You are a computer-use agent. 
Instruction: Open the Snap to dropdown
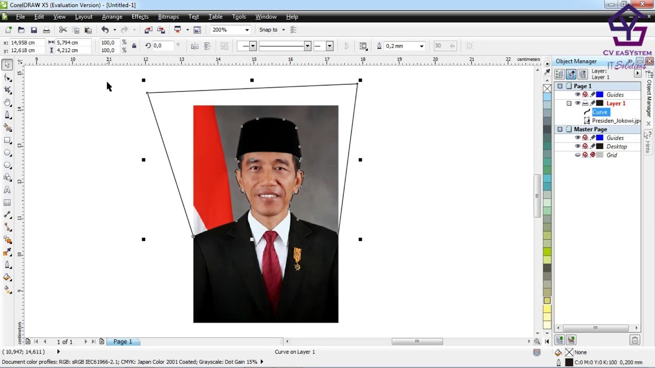point(283,30)
